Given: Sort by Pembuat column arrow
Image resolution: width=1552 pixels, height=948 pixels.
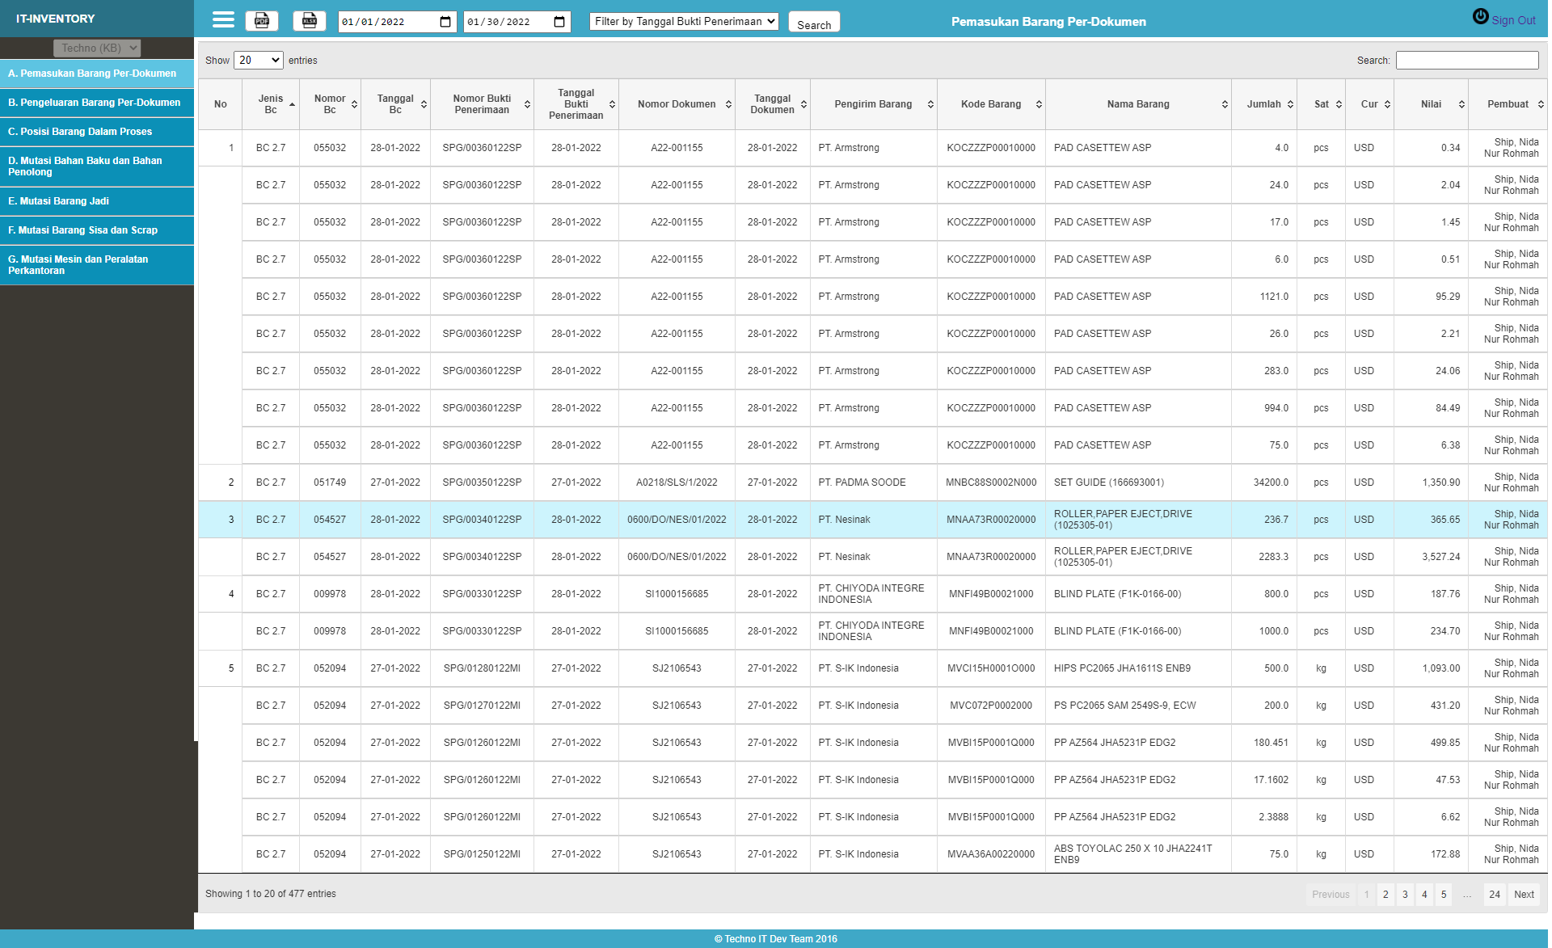Looking at the screenshot, I should (1541, 104).
